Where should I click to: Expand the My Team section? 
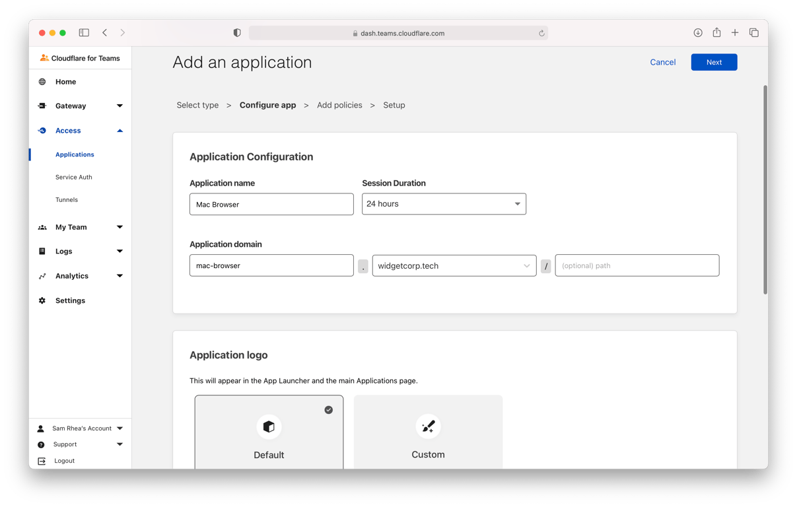point(120,227)
